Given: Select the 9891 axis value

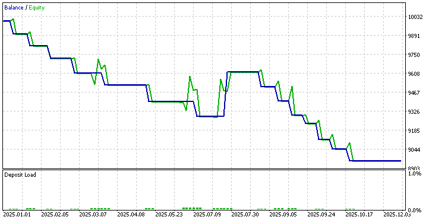Looking at the screenshot, I should point(414,36).
